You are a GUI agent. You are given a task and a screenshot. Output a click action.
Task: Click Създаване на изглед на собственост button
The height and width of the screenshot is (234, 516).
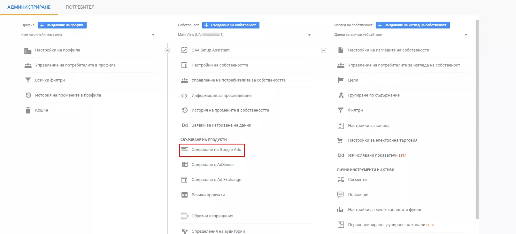[x=413, y=25]
